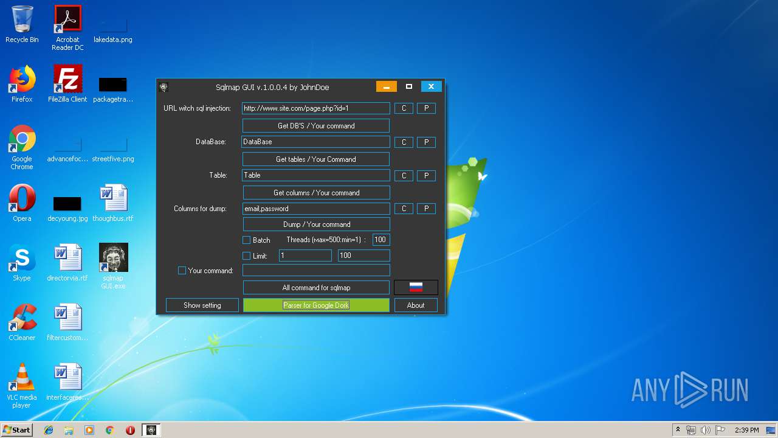The height and width of the screenshot is (438, 778).
Task: Focus the Your command text field
Action: coord(316,270)
